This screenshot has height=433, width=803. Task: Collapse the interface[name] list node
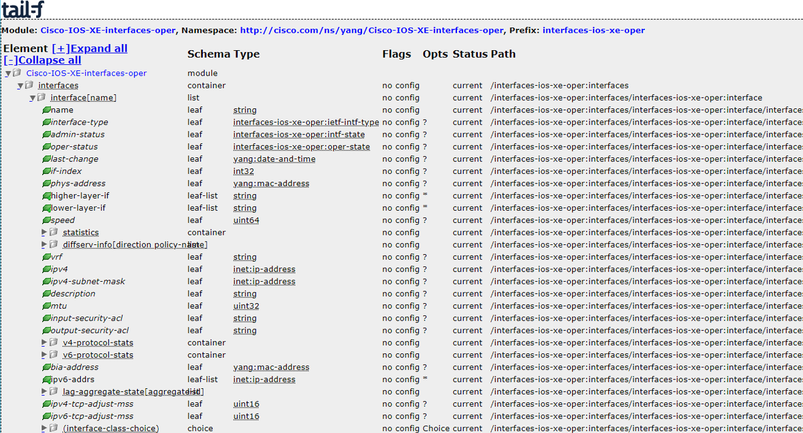[32, 98]
